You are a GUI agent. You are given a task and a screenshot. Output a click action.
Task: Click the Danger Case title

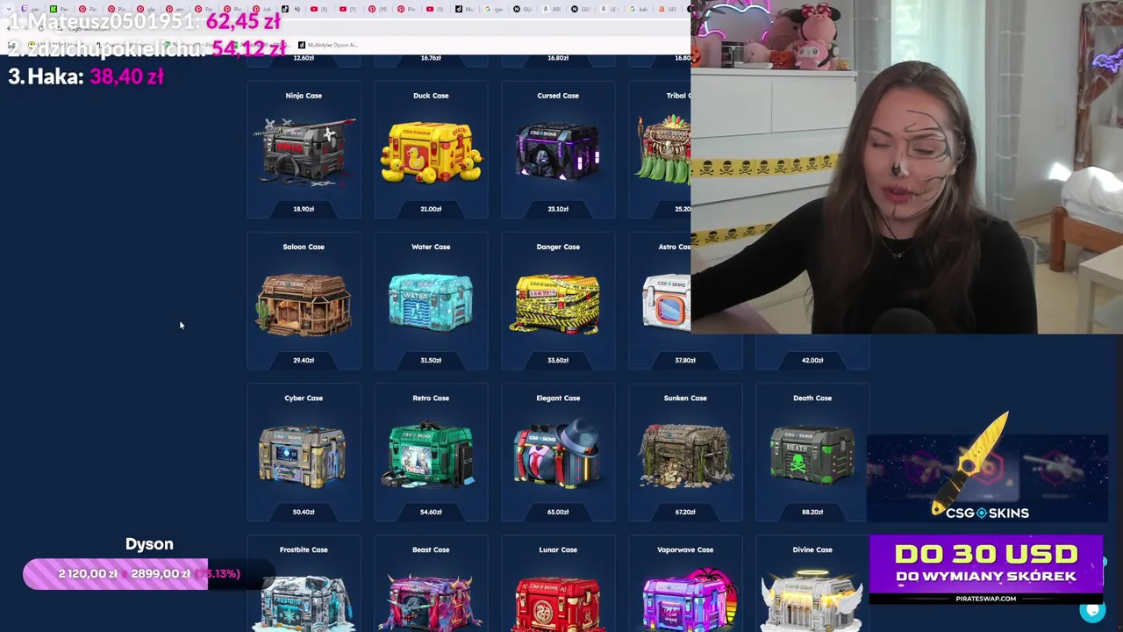[x=558, y=247]
